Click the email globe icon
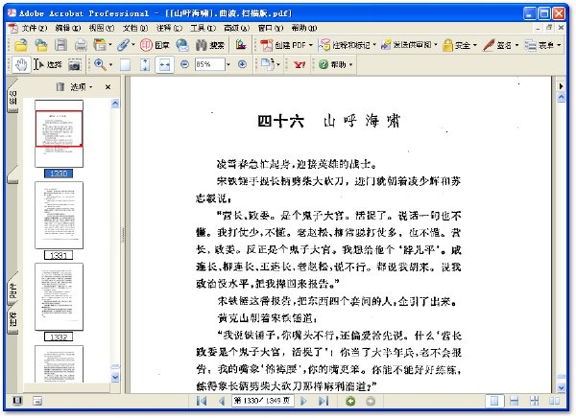The height and width of the screenshot is (418, 576). point(181,45)
